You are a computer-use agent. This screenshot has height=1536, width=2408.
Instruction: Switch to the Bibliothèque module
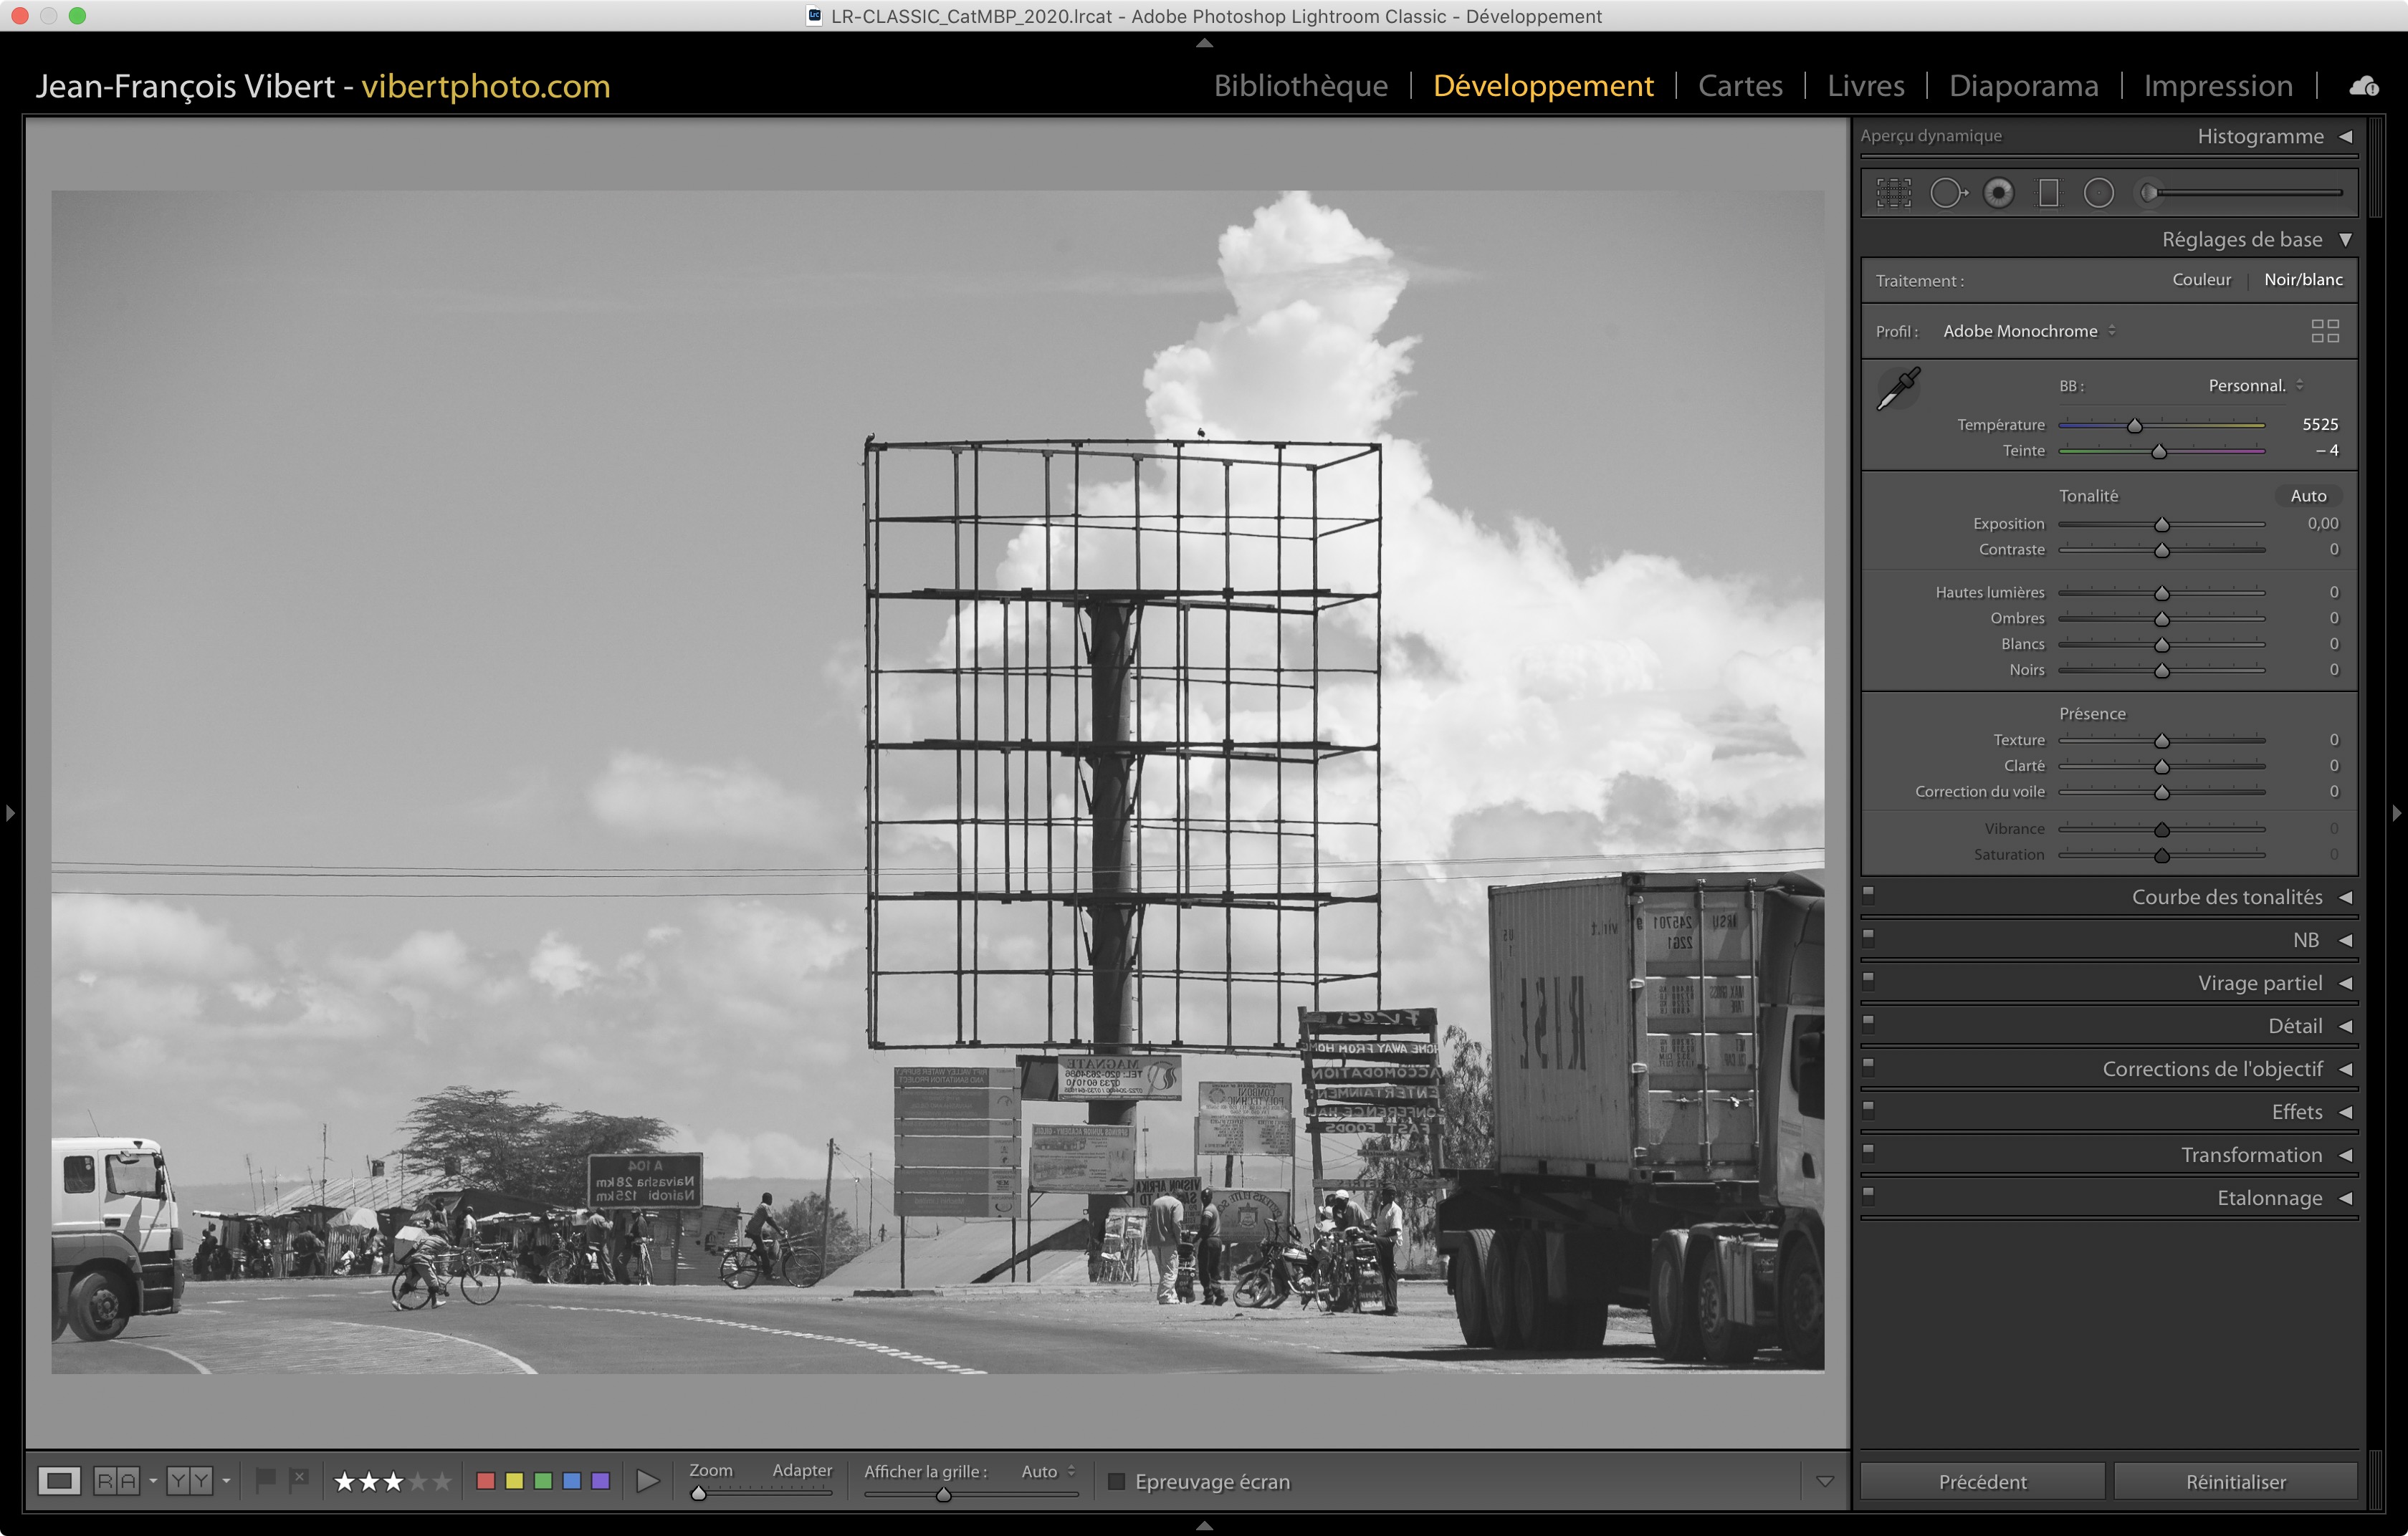point(1300,86)
